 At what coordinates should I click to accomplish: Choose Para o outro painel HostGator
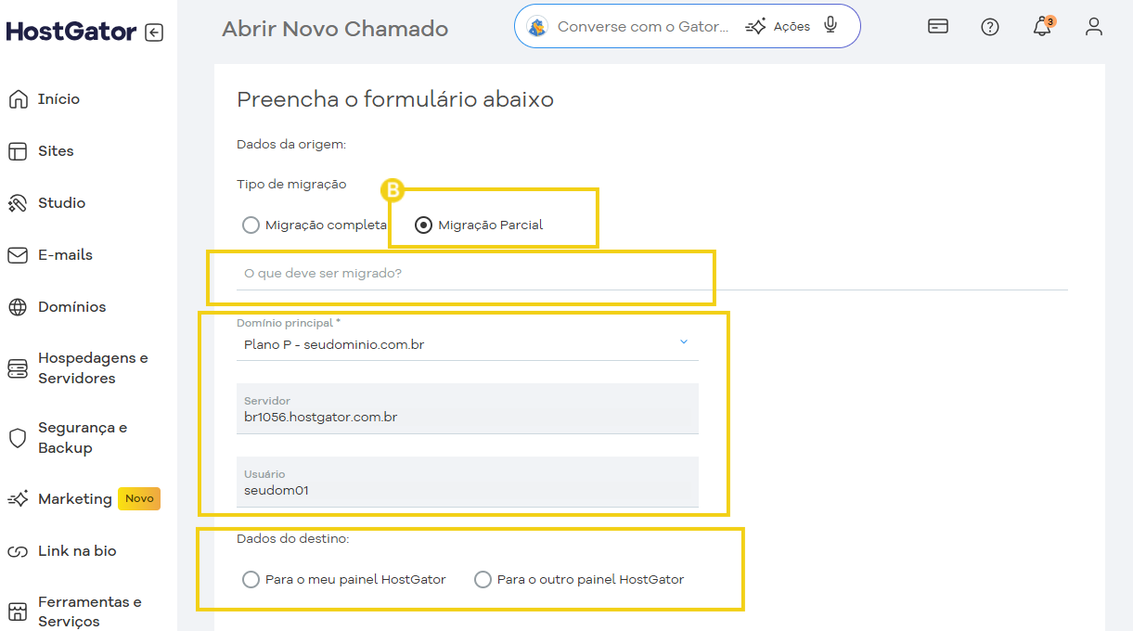[x=483, y=580]
